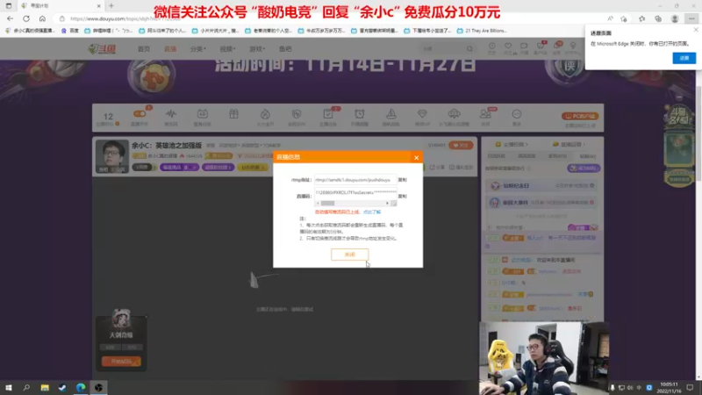Click the sailboat icon in streamer toolbar
The width and height of the screenshot is (702, 395).
point(390,114)
